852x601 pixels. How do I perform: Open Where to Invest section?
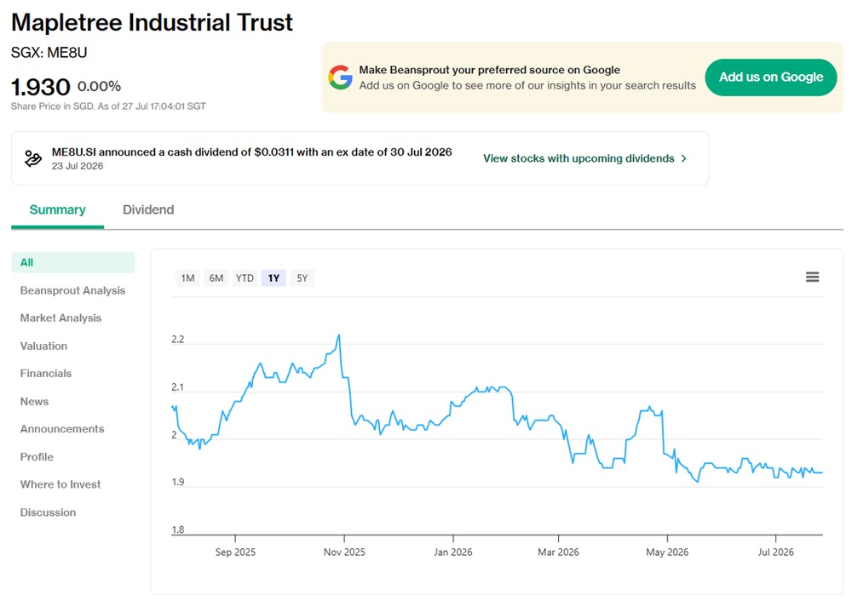click(x=60, y=484)
